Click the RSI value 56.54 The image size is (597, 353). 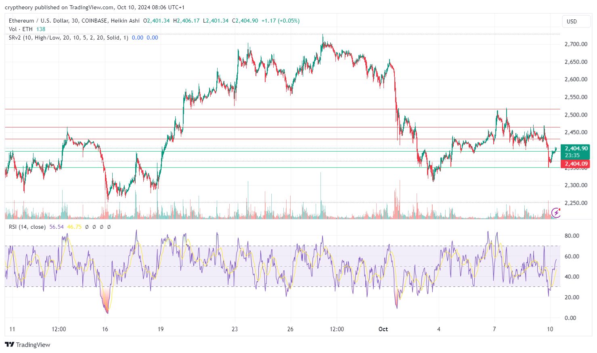click(57, 227)
